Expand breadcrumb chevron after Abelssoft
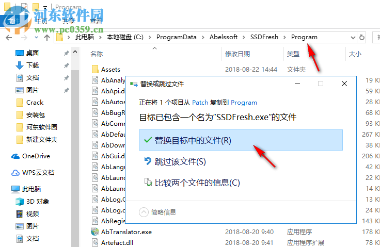 [244, 37]
